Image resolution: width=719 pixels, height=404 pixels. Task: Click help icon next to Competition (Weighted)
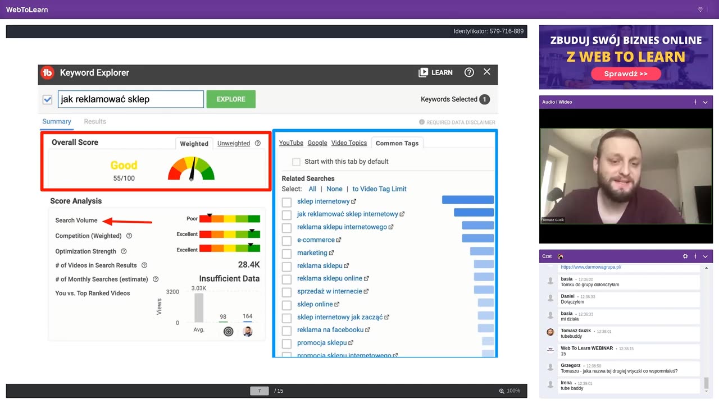(129, 236)
